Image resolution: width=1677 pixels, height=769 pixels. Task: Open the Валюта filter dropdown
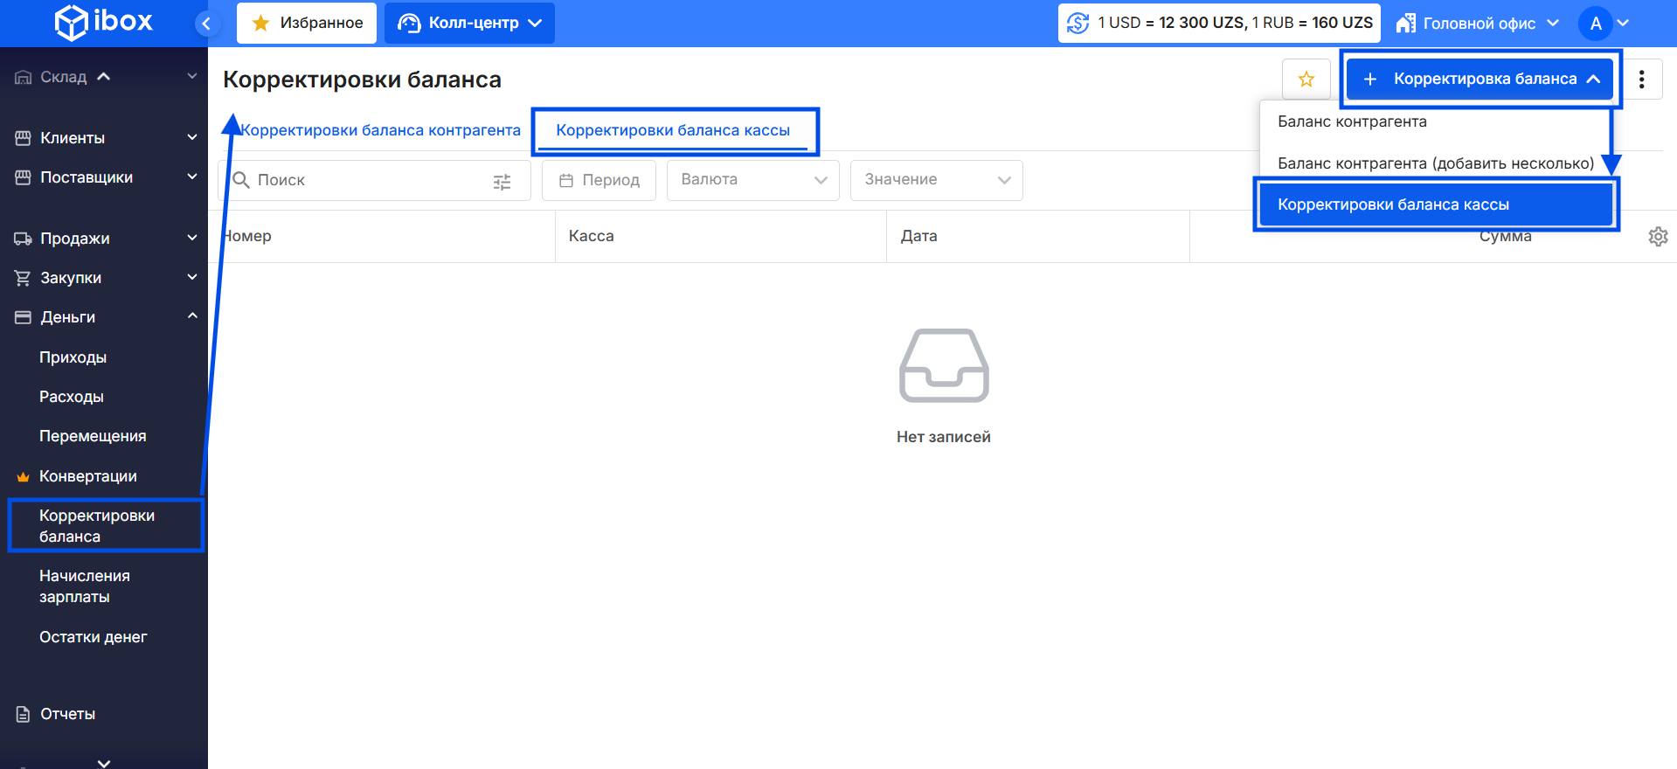[752, 180]
